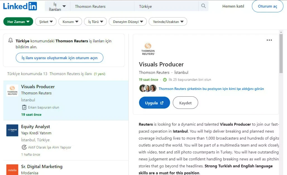
Task: Click the notification bell icon
Action: [x=11, y=40]
